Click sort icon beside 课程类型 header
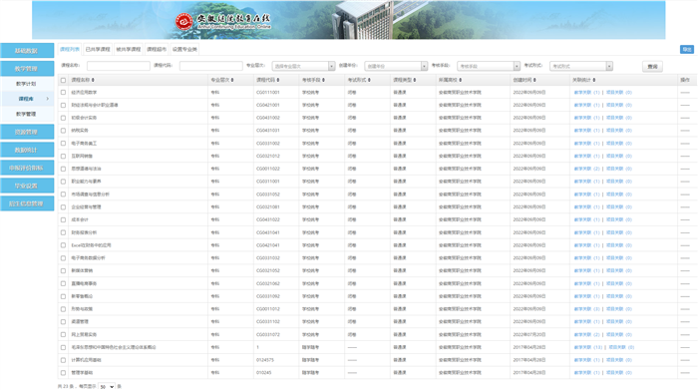698x390 pixels. coord(415,80)
